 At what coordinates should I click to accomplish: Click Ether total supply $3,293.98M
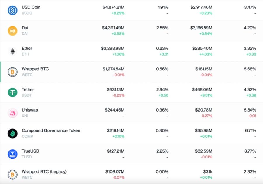coord(113,48)
